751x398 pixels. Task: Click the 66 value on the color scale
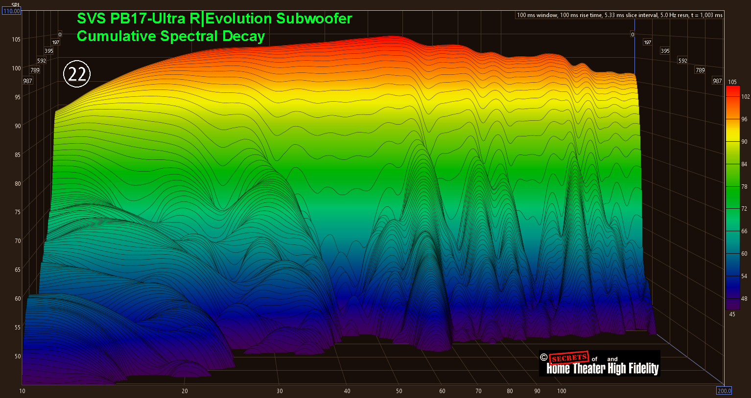[x=745, y=231]
